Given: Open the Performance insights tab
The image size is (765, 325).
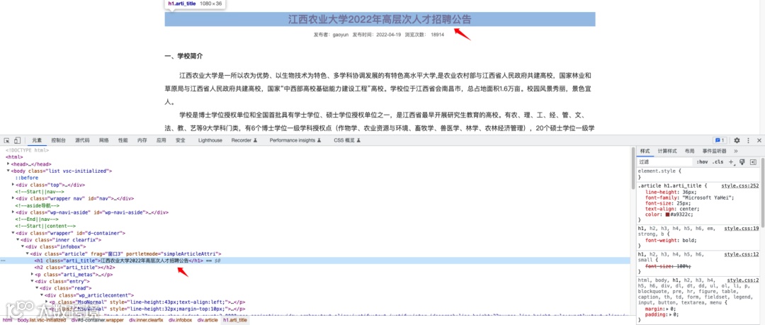Looking at the screenshot, I should [295, 140].
